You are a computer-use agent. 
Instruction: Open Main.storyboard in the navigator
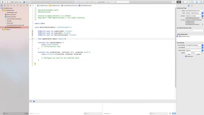pyautogui.click(x=11, y=15)
